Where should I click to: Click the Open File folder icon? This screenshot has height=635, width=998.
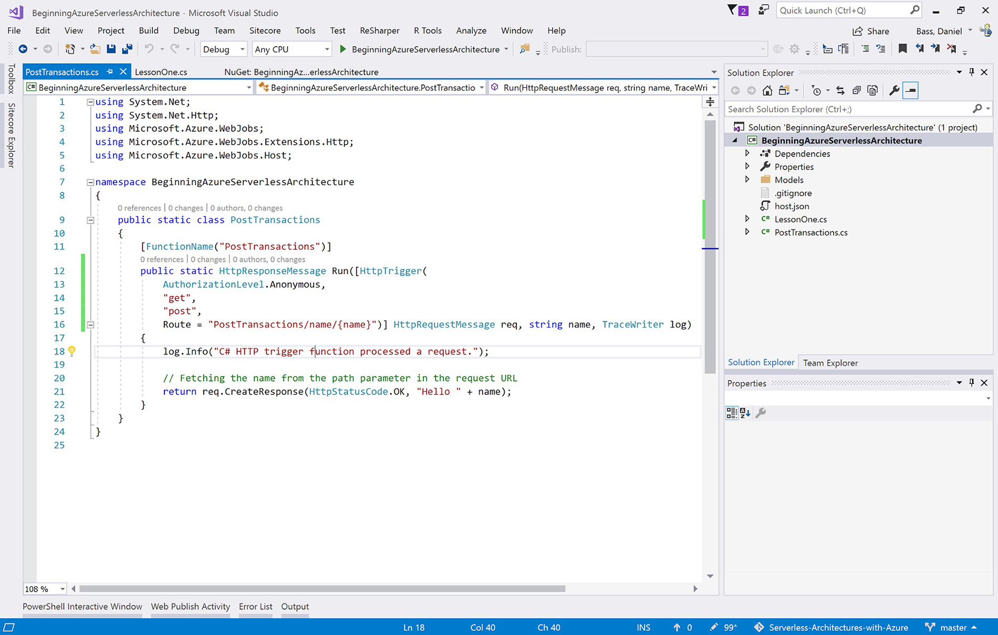point(95,49)
